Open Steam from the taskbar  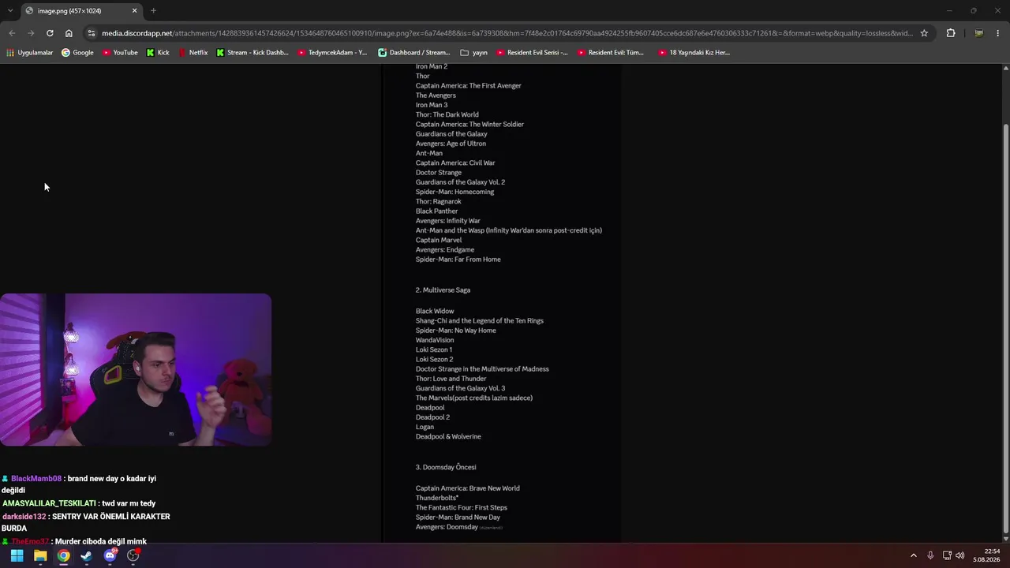(x=86, y=555)
